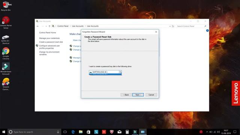This screenshot has width=240, height=135.
Task: Click Create a password reset disk
Action: 51,42
